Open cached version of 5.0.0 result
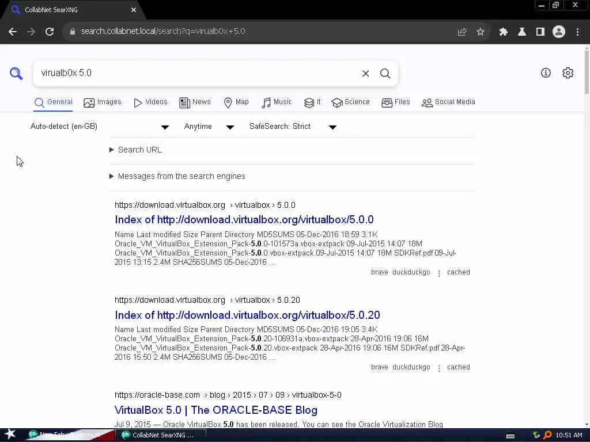590x442 pixels. pos(458,272)
